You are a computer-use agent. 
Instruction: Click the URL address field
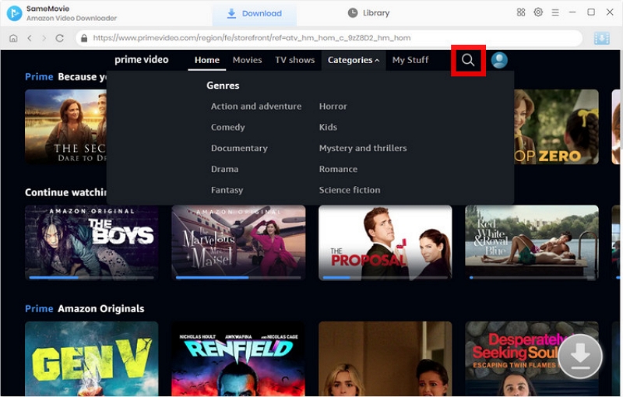329,38
